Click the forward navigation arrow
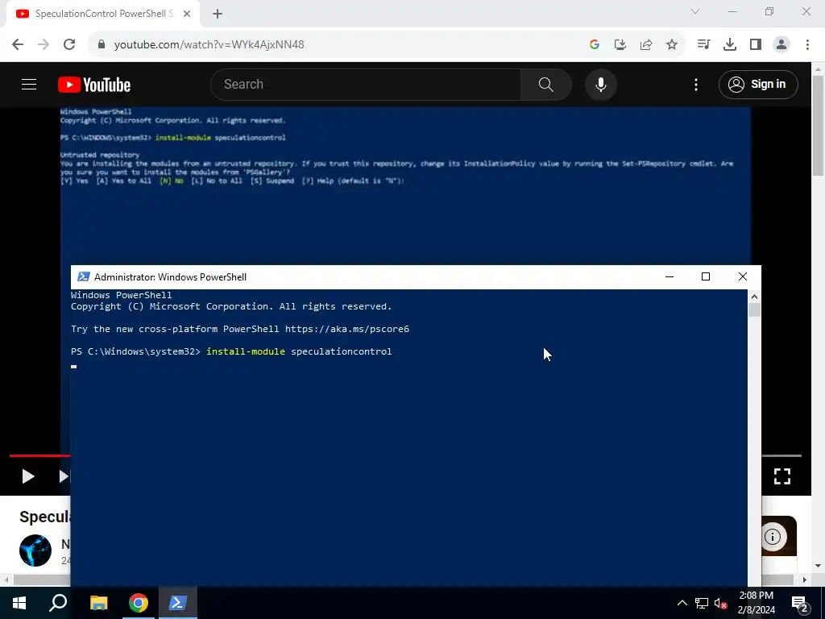825x619 pixels. click(44, 45)
